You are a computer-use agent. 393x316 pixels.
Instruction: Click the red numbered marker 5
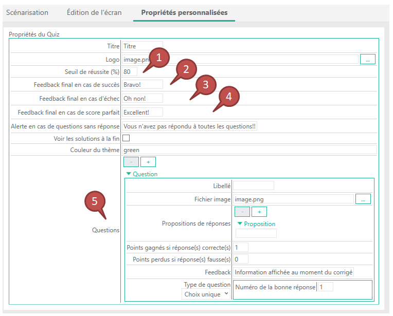click(95, 202)
